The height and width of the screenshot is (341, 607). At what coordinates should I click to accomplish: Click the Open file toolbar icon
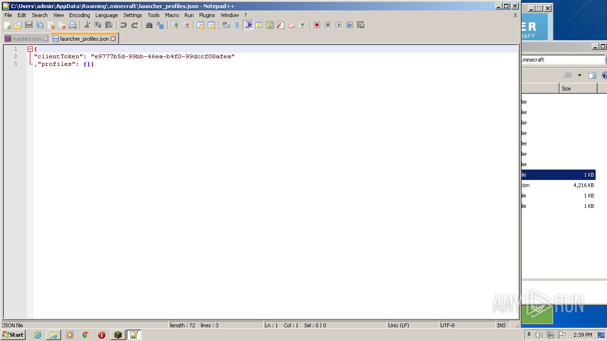(x=18, y=25)
